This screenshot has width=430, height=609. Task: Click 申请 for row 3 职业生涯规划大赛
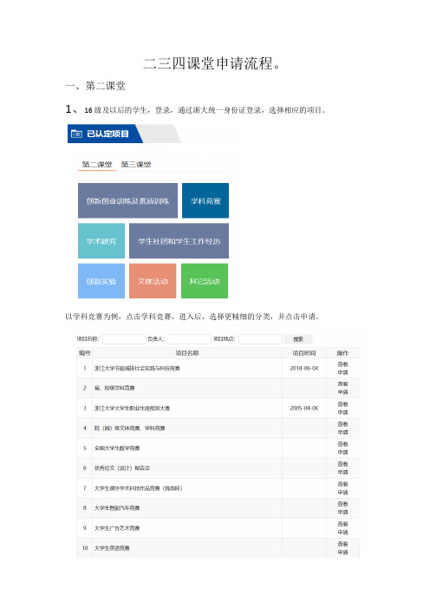tap(342, 412)
